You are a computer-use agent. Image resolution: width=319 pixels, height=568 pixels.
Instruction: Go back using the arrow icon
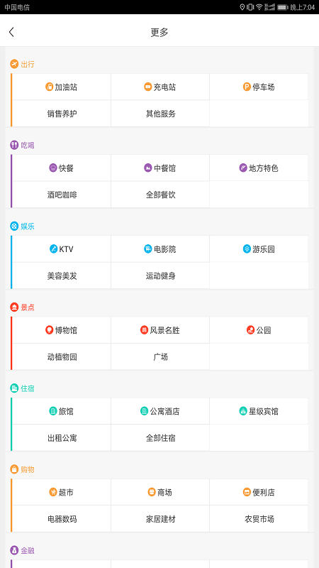pyautogui.click(x=11, y=32)
